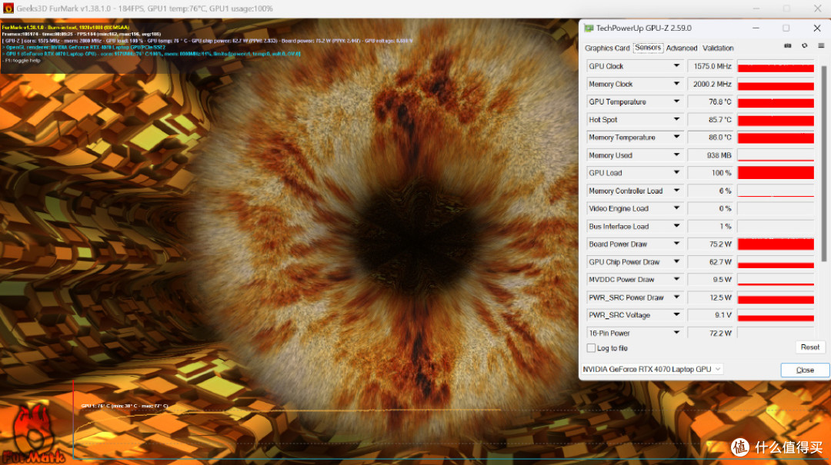Click the Board Power Draw value 75.2 W

click(712, 244)
